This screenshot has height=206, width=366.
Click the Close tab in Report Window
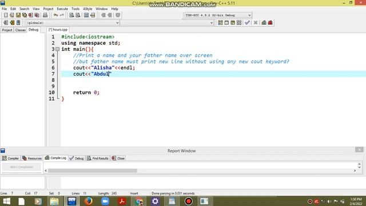118,159
